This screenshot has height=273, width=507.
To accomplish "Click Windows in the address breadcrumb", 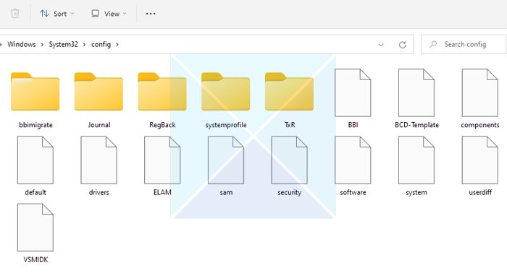I will pyautogui.click(x=22, y=44).
